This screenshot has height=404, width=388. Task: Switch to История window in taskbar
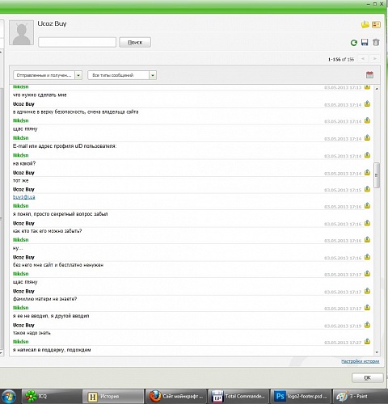click(x=113, y=396)
